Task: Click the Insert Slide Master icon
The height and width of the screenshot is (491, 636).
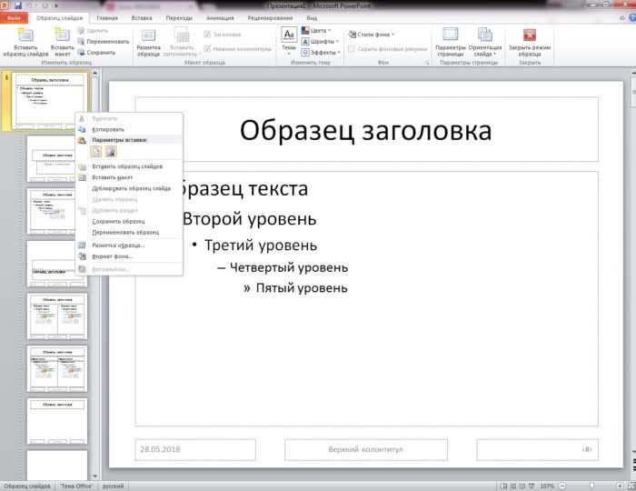Action: coord(25,35)
